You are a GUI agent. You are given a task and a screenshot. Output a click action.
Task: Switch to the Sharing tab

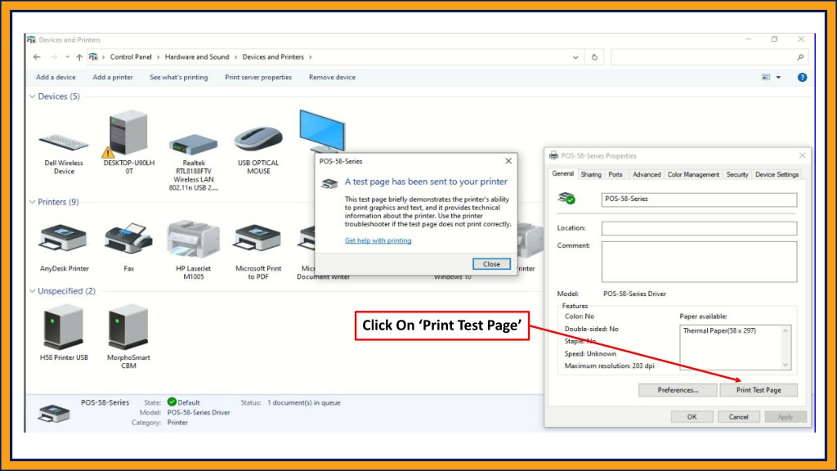point(590,175)
